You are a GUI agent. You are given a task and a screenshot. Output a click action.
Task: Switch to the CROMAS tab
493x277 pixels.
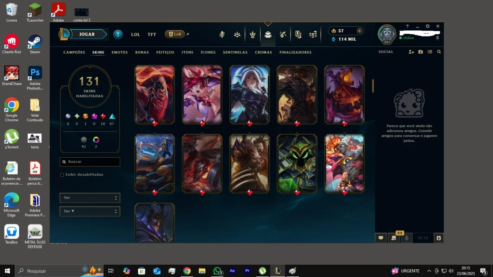[x=263, y=52]
